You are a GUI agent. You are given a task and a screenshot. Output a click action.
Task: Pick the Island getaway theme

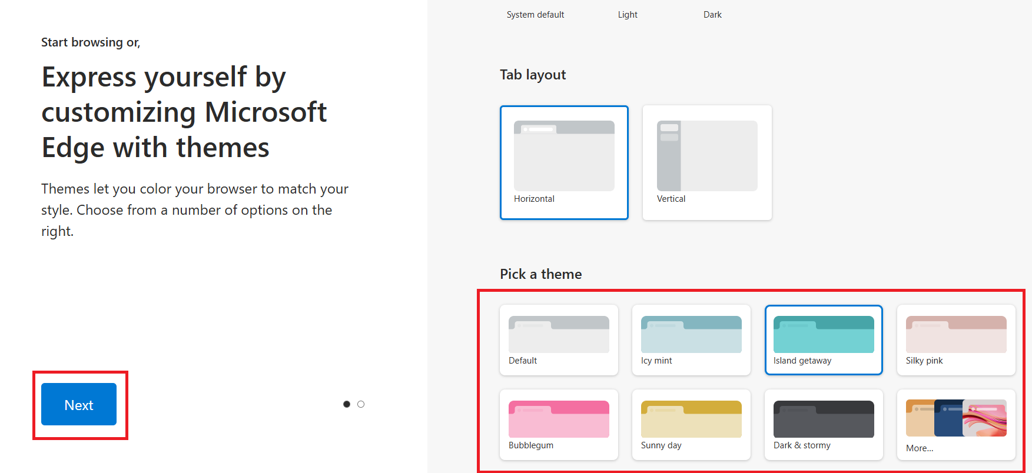(824, 339)
